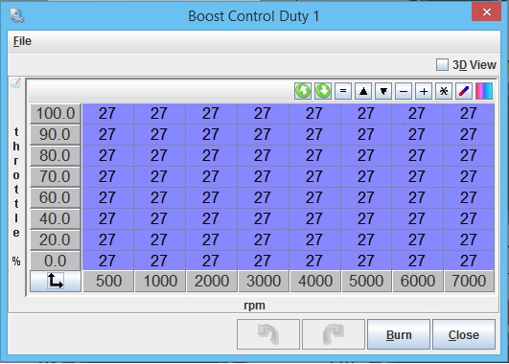
Task: Open the File menu
Action: tap(22, 41)
